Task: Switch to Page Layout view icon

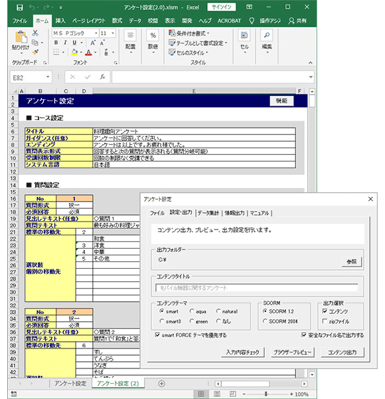Action: click(x=216, y=394)
